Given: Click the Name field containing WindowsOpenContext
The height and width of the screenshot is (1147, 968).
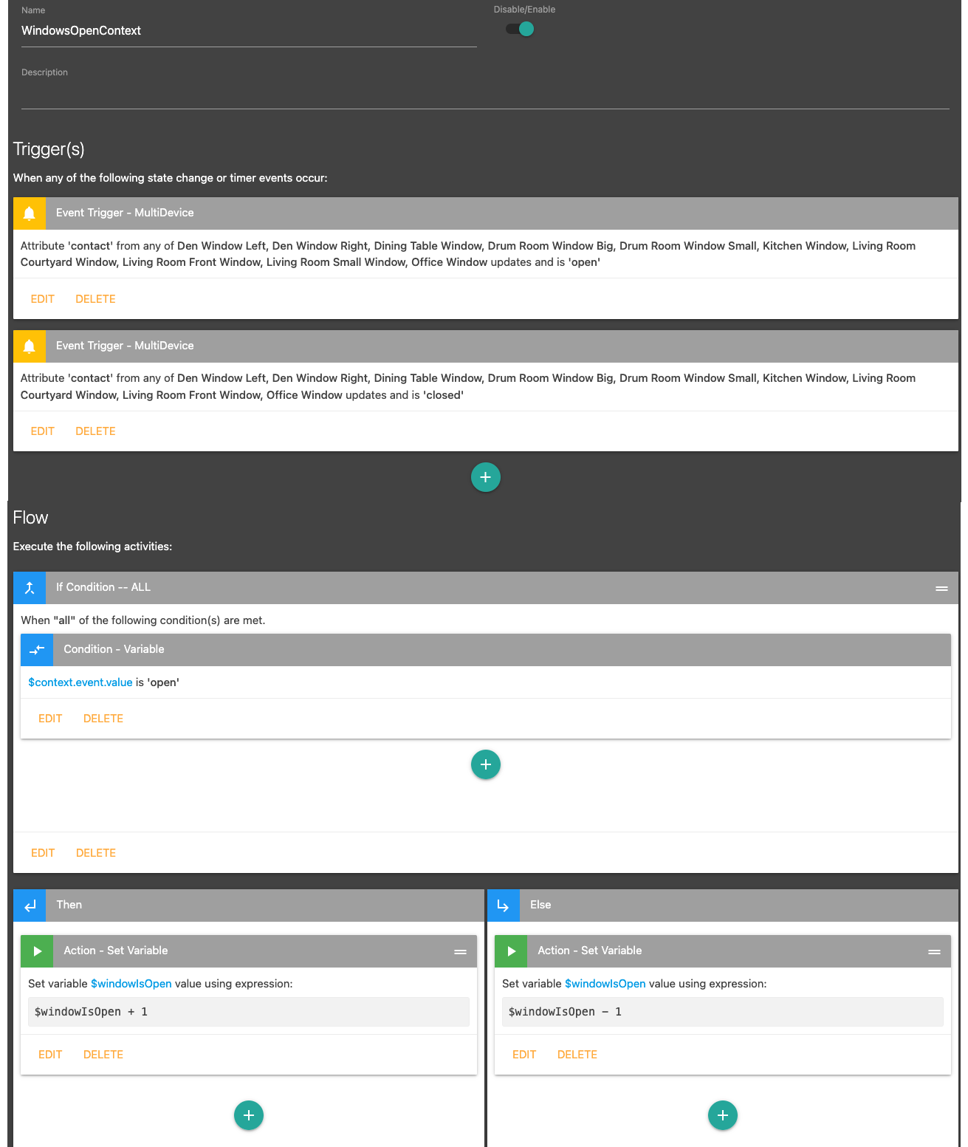Looking at the screenshot, I should tap(248, 31).
